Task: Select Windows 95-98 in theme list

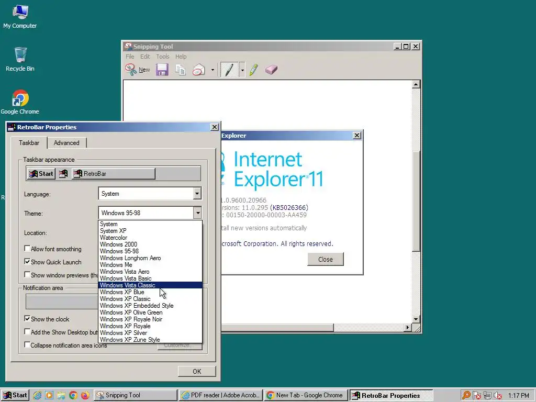Action: click(x=150, y=251)
